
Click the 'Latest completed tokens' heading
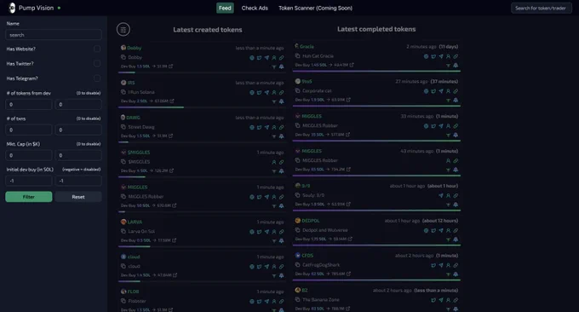tap(376, 29)
